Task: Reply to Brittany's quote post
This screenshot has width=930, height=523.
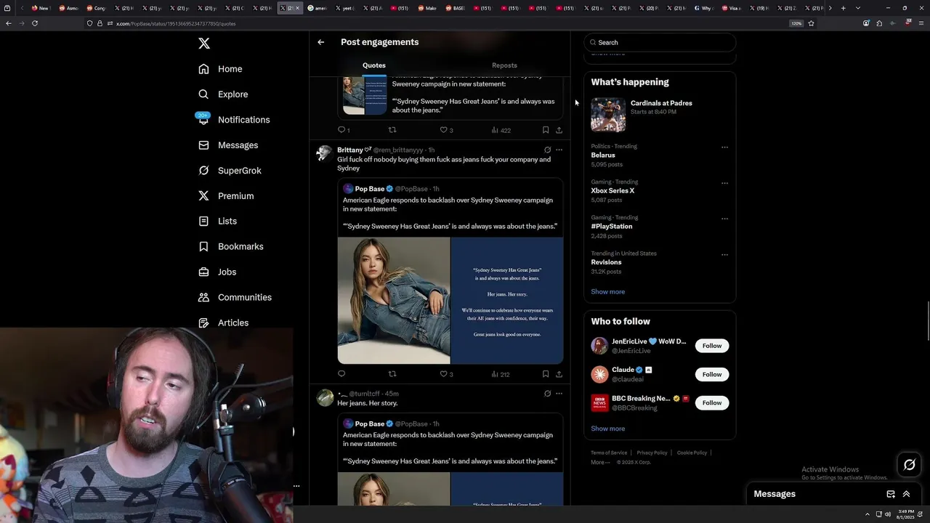Action: 341,374
